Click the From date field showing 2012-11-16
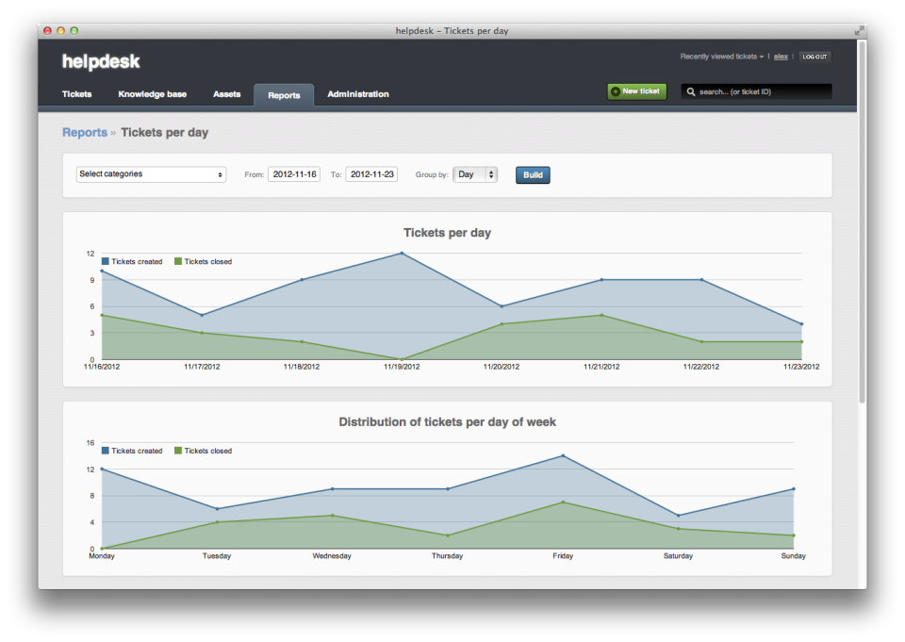Viewport: 905px width, 642px height. pos(293,173)
